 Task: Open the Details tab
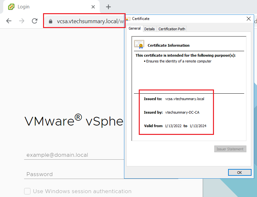149,29
